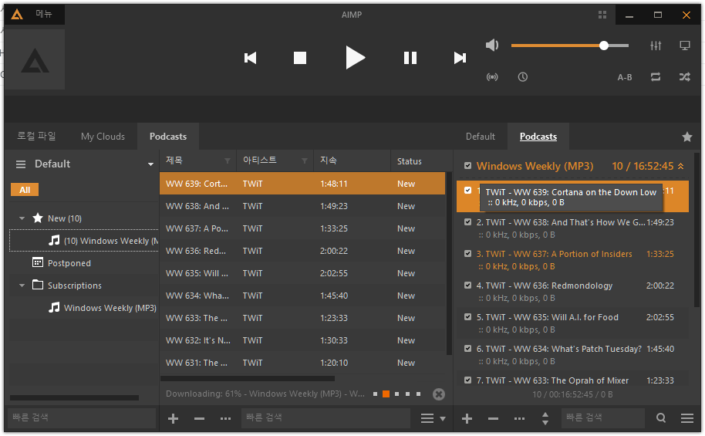Skip to previous track
The height and width of the screenshot is (436, 705).
[251, 58]
